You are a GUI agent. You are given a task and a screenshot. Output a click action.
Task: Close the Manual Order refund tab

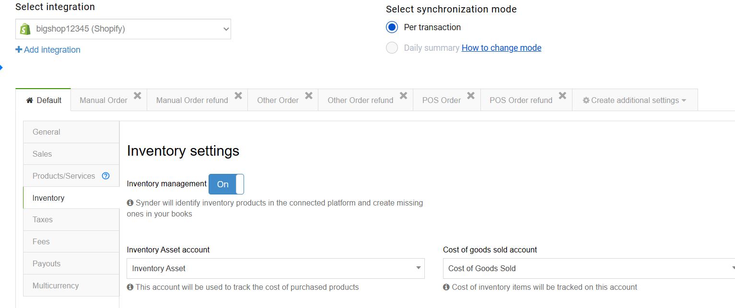click(238, 95)
